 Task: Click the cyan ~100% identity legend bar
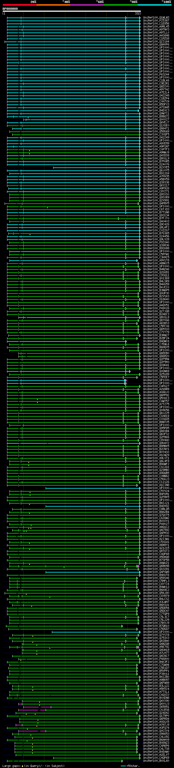(x=155, y=5)
